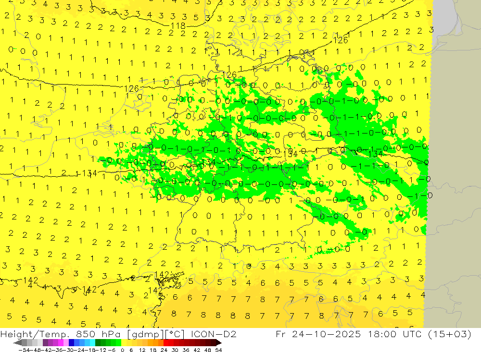Pick the dark blue legend swatch above -30

tap(71, 343)
